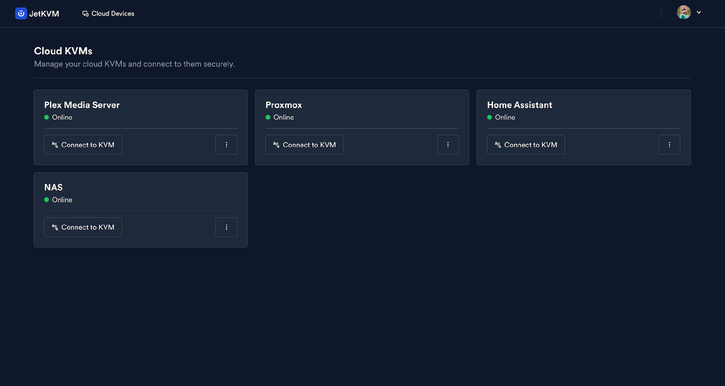Click the JetKVM logo icon
The width and height of the screenshot is (725, 386).
21,13
